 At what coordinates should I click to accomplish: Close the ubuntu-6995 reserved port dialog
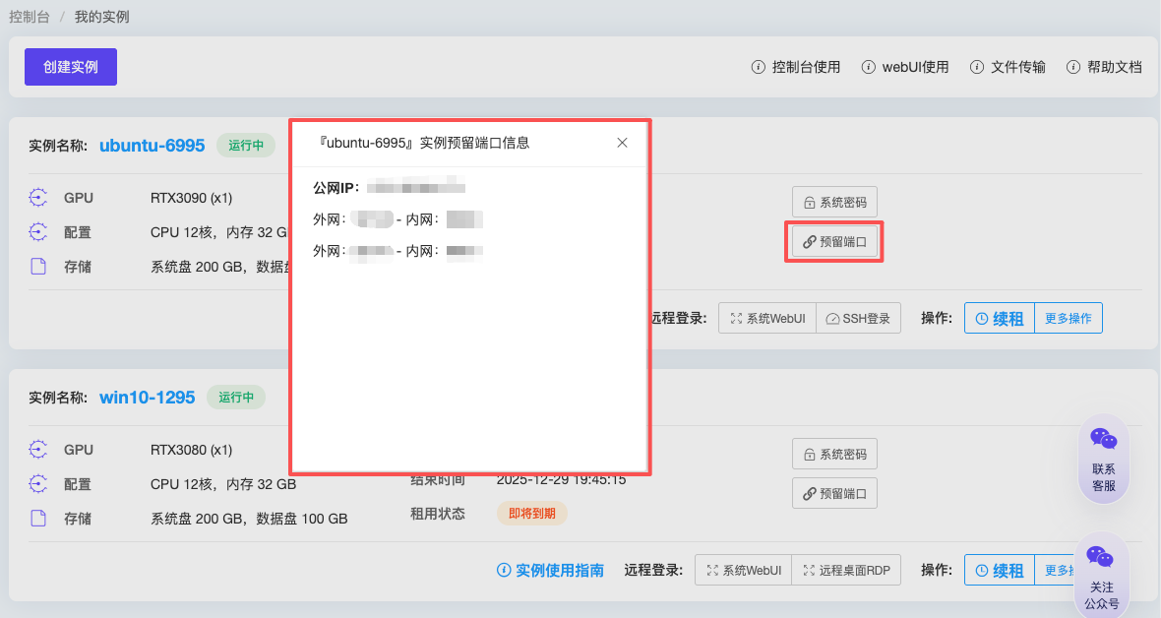click(x=622, y=143)
